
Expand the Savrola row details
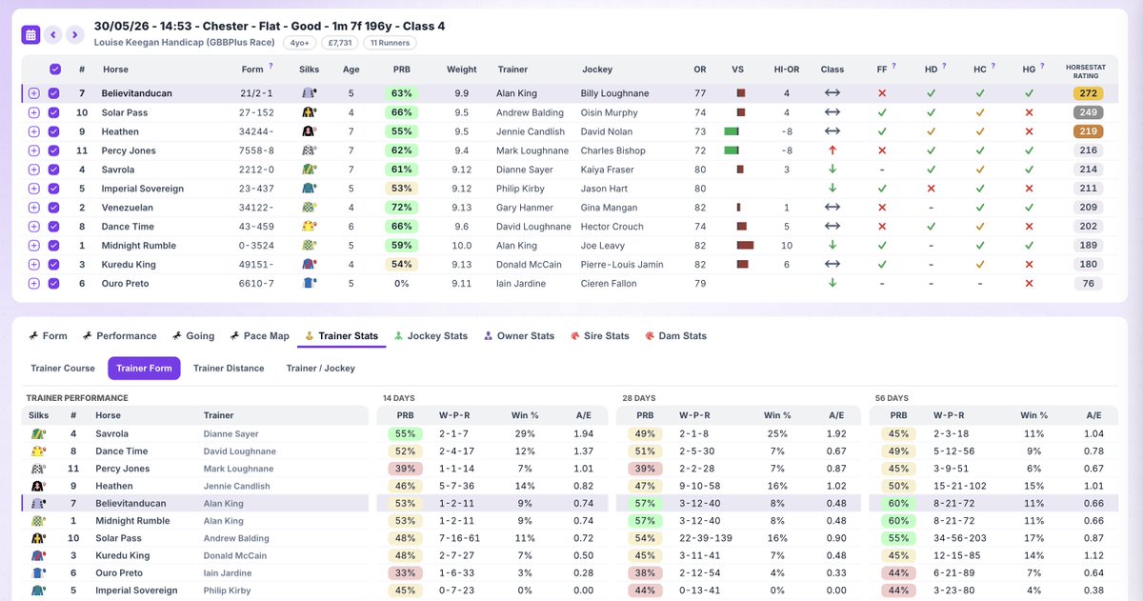click(34, 170)
